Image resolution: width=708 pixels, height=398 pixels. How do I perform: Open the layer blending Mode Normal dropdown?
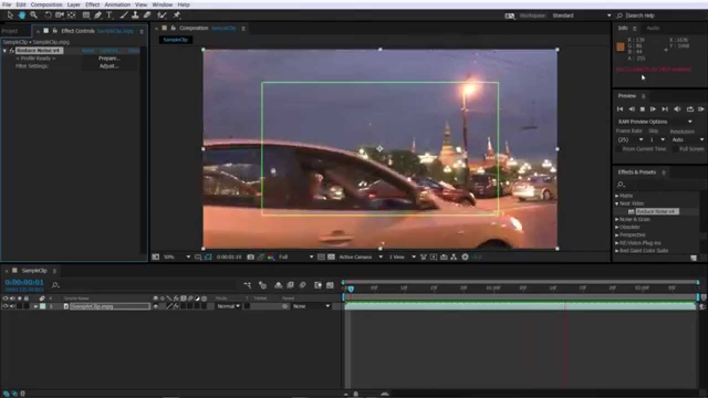click(x=228, y=306)
